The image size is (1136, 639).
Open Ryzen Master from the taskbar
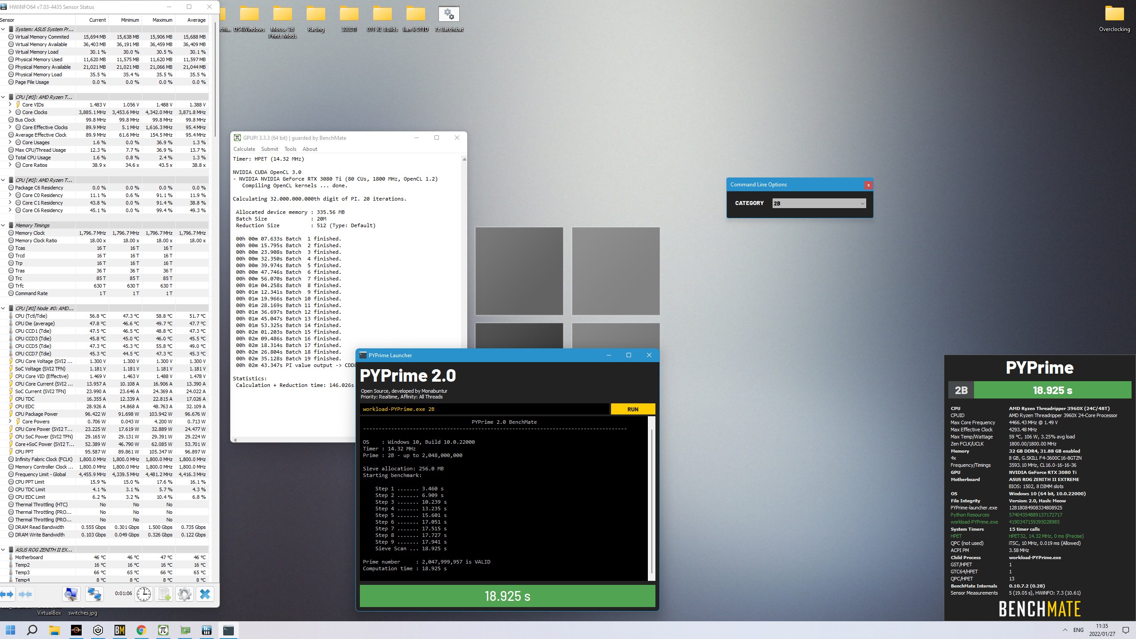tap(76, 630)
